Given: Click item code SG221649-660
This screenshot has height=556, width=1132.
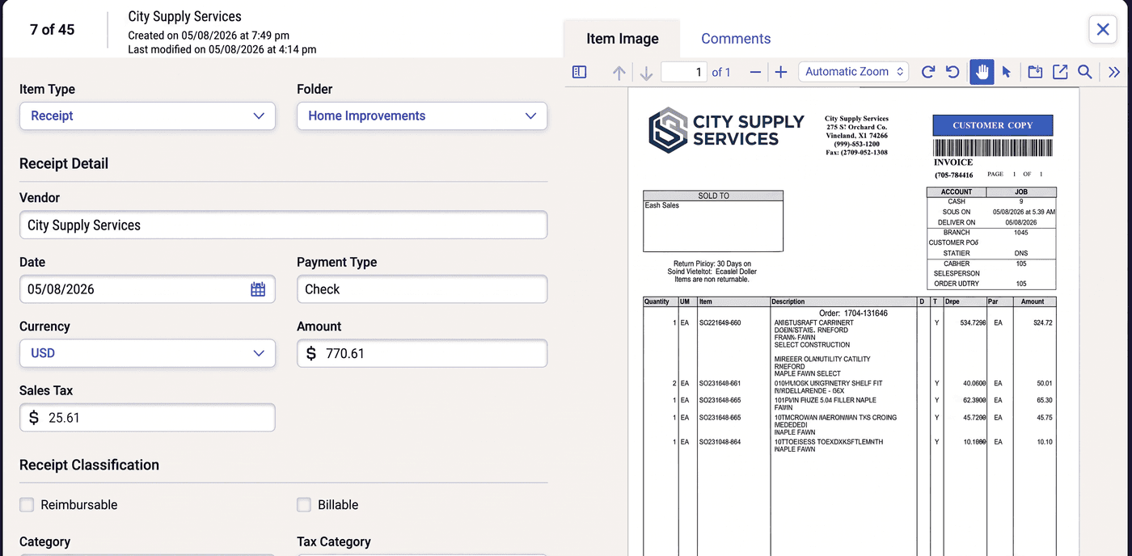Looking at the screenshot, I should coord(720,322).
